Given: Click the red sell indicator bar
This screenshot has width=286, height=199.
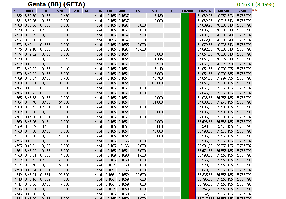Looking at the screenshot, I should point(192,106).
